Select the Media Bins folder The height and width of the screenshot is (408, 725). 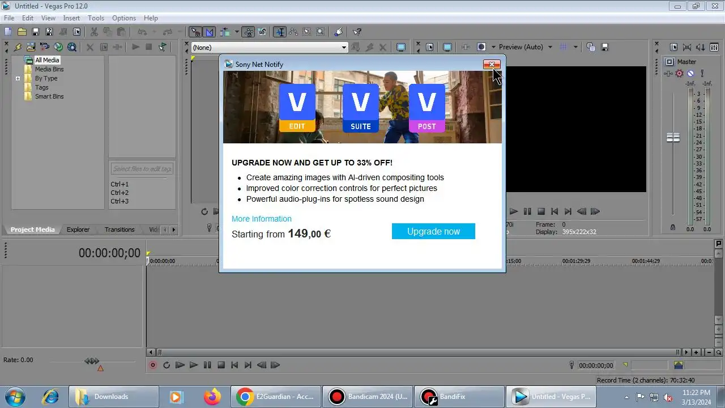coord(49,69)
